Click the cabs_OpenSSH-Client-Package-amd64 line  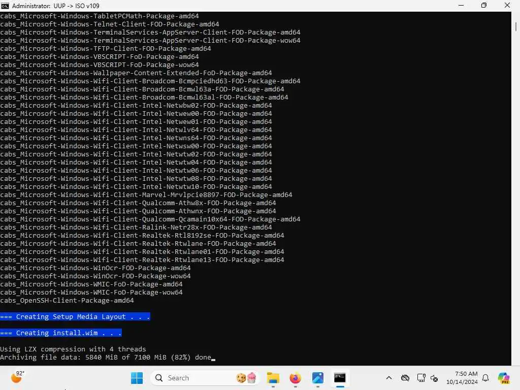point(67,301)
